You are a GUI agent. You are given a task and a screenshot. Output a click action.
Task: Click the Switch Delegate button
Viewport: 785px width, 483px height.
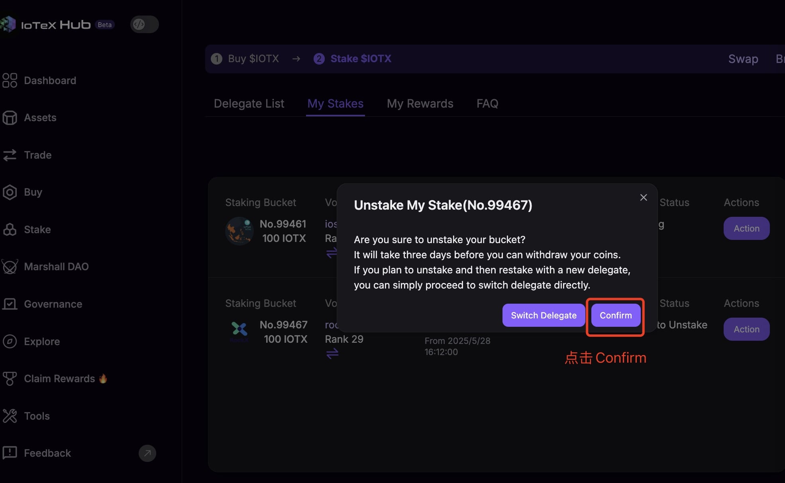(544, 315)
